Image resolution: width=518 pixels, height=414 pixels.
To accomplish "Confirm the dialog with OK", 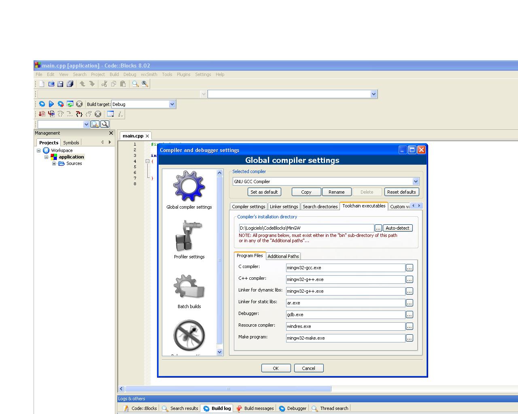I will pyautogui.click(x=276, y=368).
